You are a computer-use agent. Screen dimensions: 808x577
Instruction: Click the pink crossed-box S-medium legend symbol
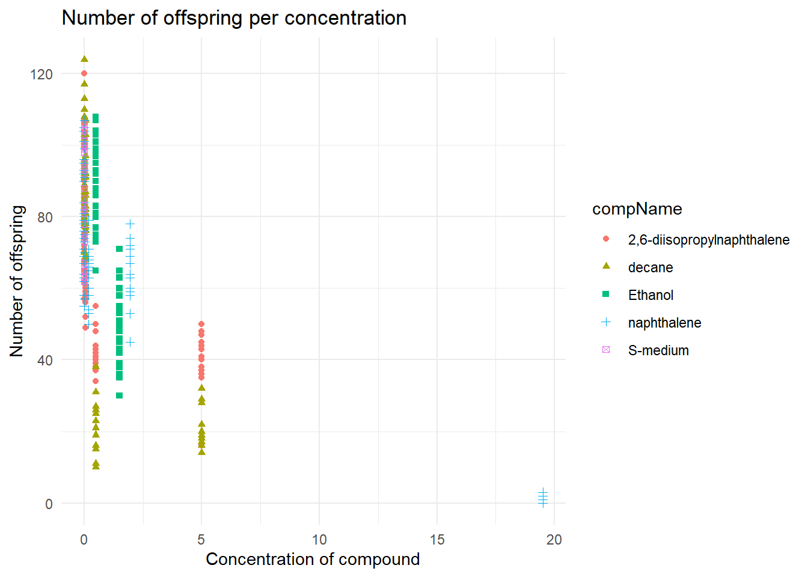tap(606, 350)
